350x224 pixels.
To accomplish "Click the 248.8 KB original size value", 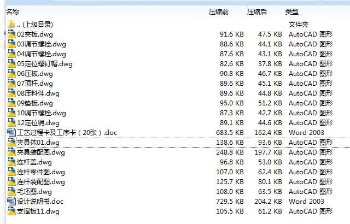I will 230,152.
